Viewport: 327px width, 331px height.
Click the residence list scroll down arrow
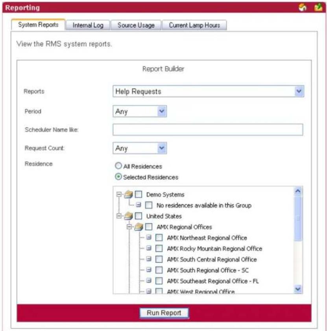298,289
